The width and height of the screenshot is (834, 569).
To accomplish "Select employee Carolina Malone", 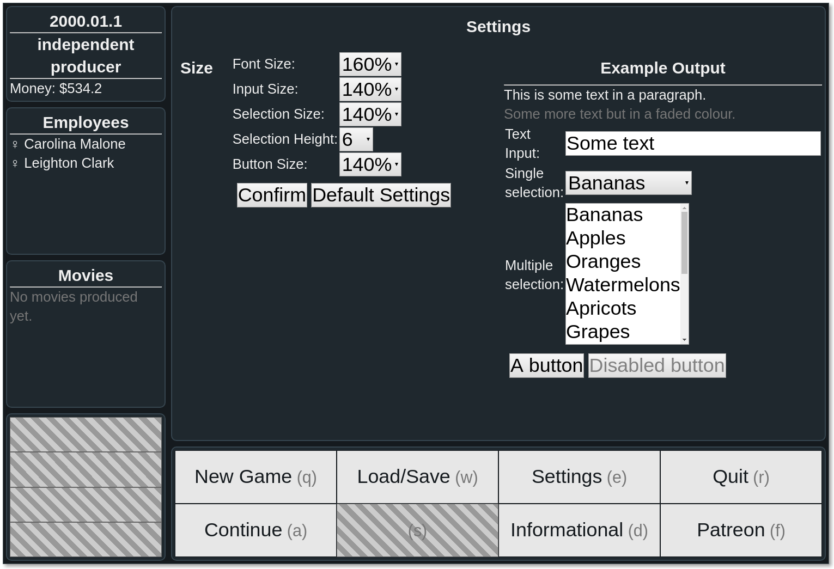I will pyautogui.click(x=75, y=144).
